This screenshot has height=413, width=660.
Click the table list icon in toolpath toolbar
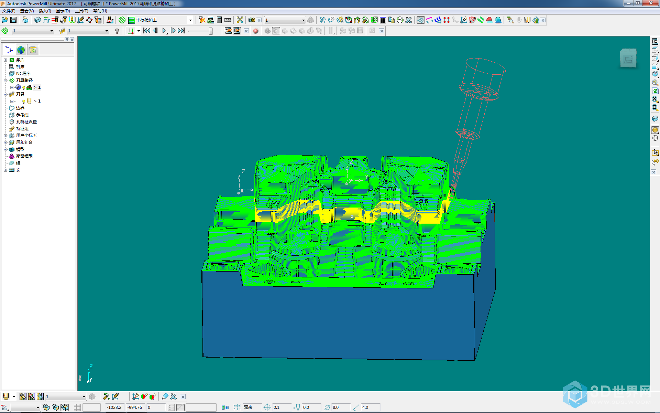[383, 20]
